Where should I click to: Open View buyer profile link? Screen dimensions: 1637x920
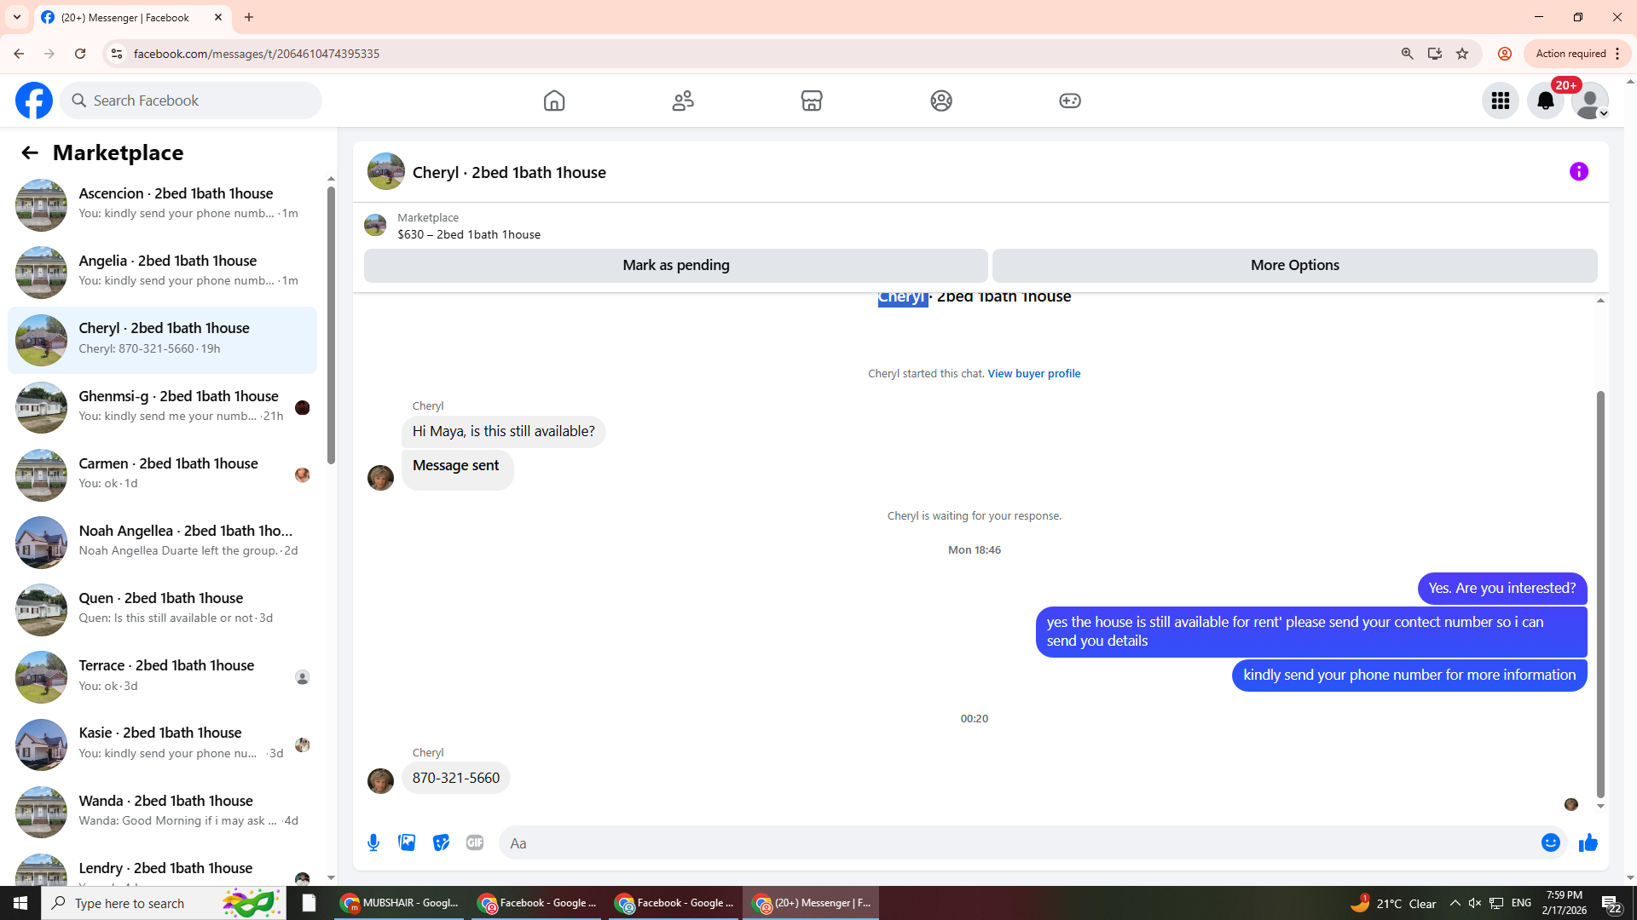[1033, 373]
